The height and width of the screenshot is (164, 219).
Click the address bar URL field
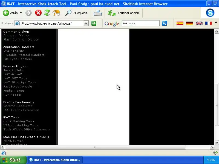click(x=52, y=24)
